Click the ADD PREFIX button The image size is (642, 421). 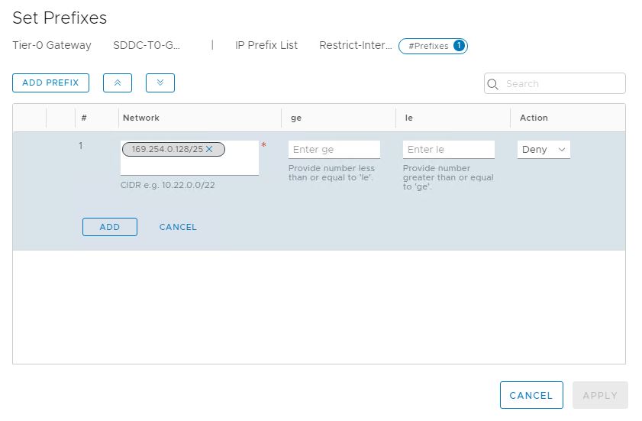51,83
